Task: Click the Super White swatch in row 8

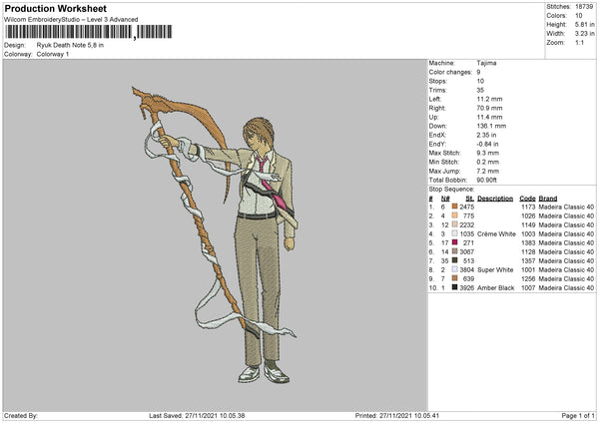Action: pos(454,269)
